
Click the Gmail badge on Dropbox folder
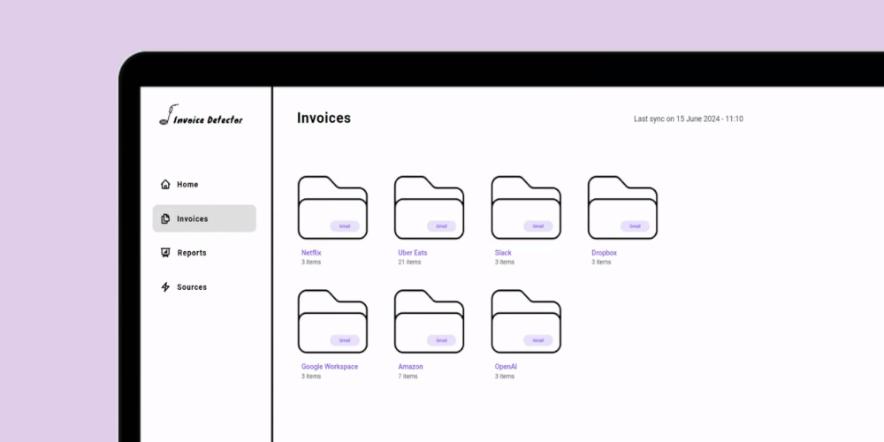point(635,226)
